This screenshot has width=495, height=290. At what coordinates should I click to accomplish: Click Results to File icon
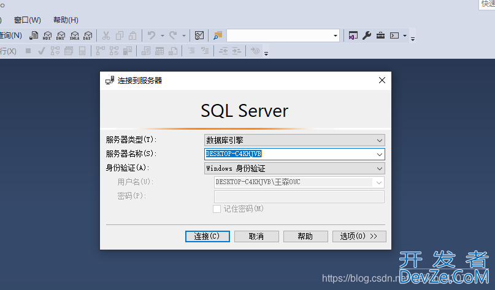[x=173, y=51]
